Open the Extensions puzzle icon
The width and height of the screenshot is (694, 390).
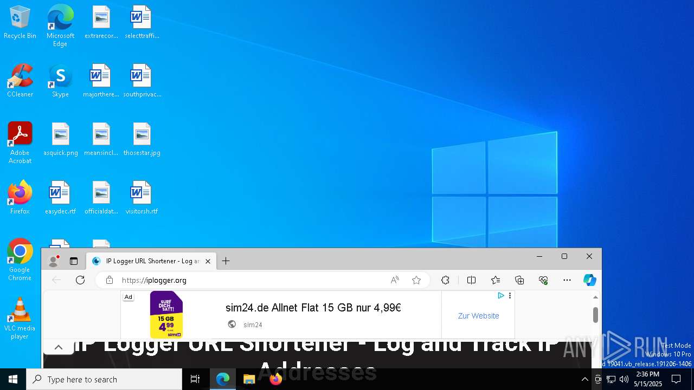tap(445, 280)
